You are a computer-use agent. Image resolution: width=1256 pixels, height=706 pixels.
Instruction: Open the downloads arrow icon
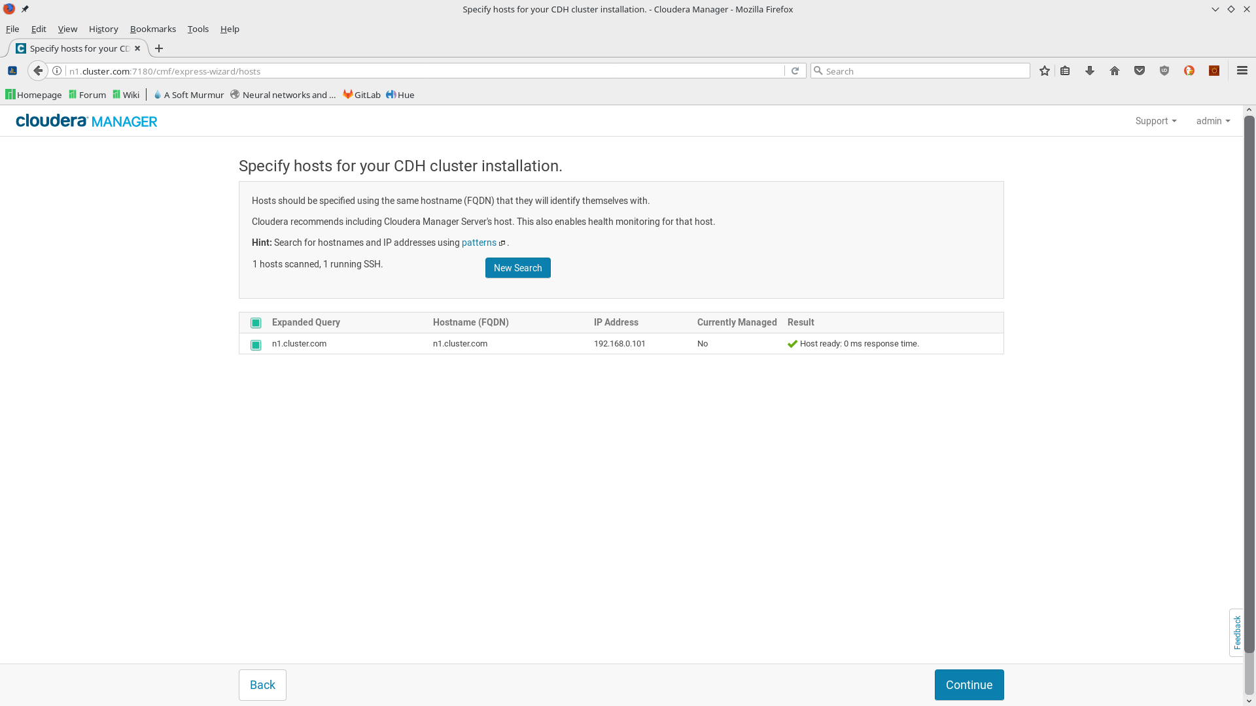point(1090,71)
